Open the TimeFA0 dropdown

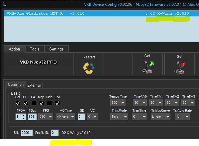(x=140, y=103)
